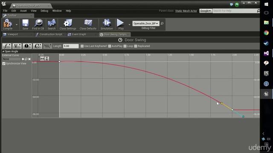Screen dimensions: 273x153
Task: Save the blueprint asset
Action: pyautogui.click(x=25, y=25)
